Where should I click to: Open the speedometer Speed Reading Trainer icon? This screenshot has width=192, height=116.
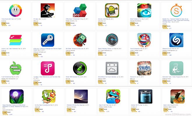tap(112, 40)
